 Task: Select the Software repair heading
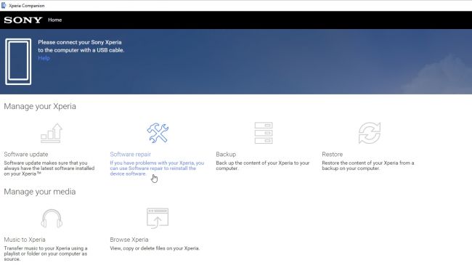[130, 154]
